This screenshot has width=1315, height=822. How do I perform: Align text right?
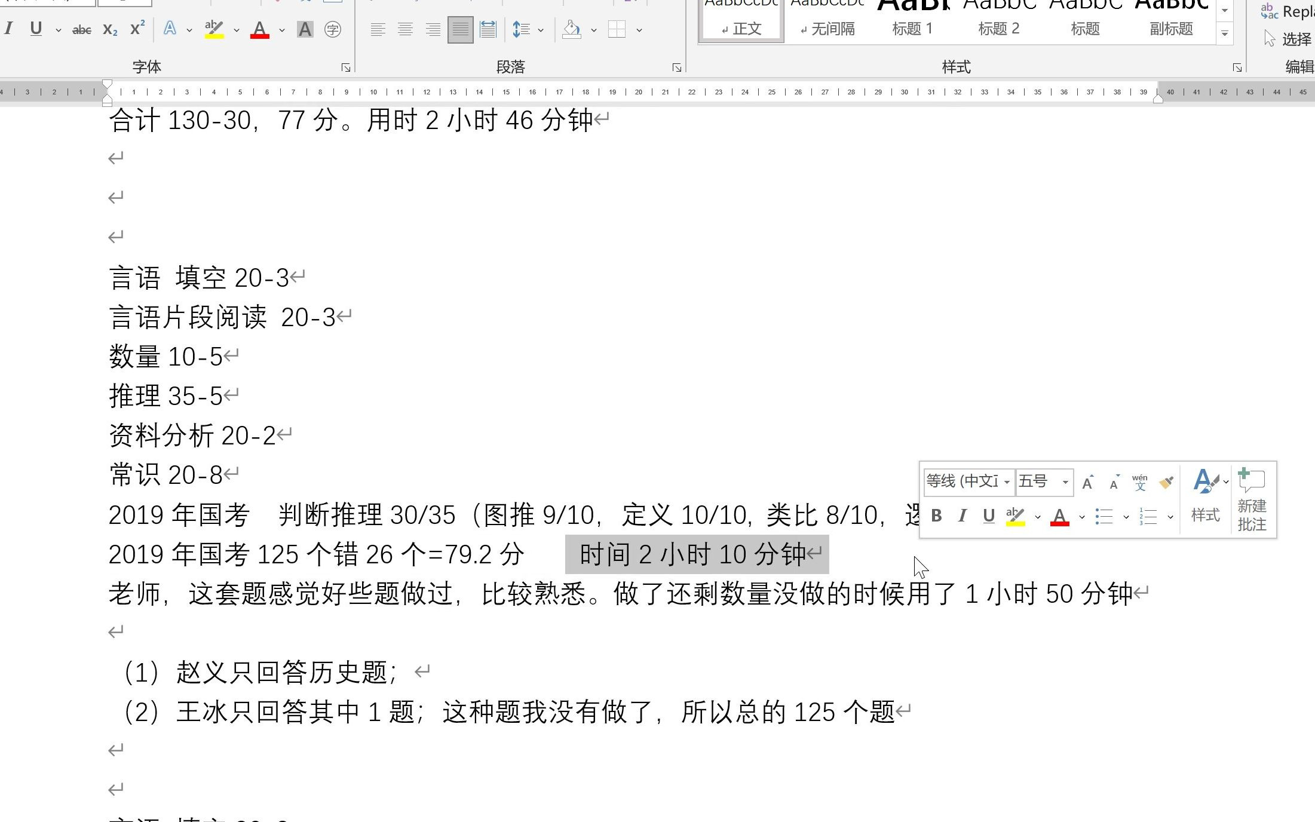click(x=433, y=29)
